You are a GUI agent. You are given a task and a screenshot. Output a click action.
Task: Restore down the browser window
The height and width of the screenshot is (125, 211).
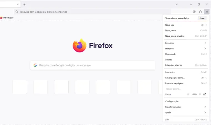(199, 4)
